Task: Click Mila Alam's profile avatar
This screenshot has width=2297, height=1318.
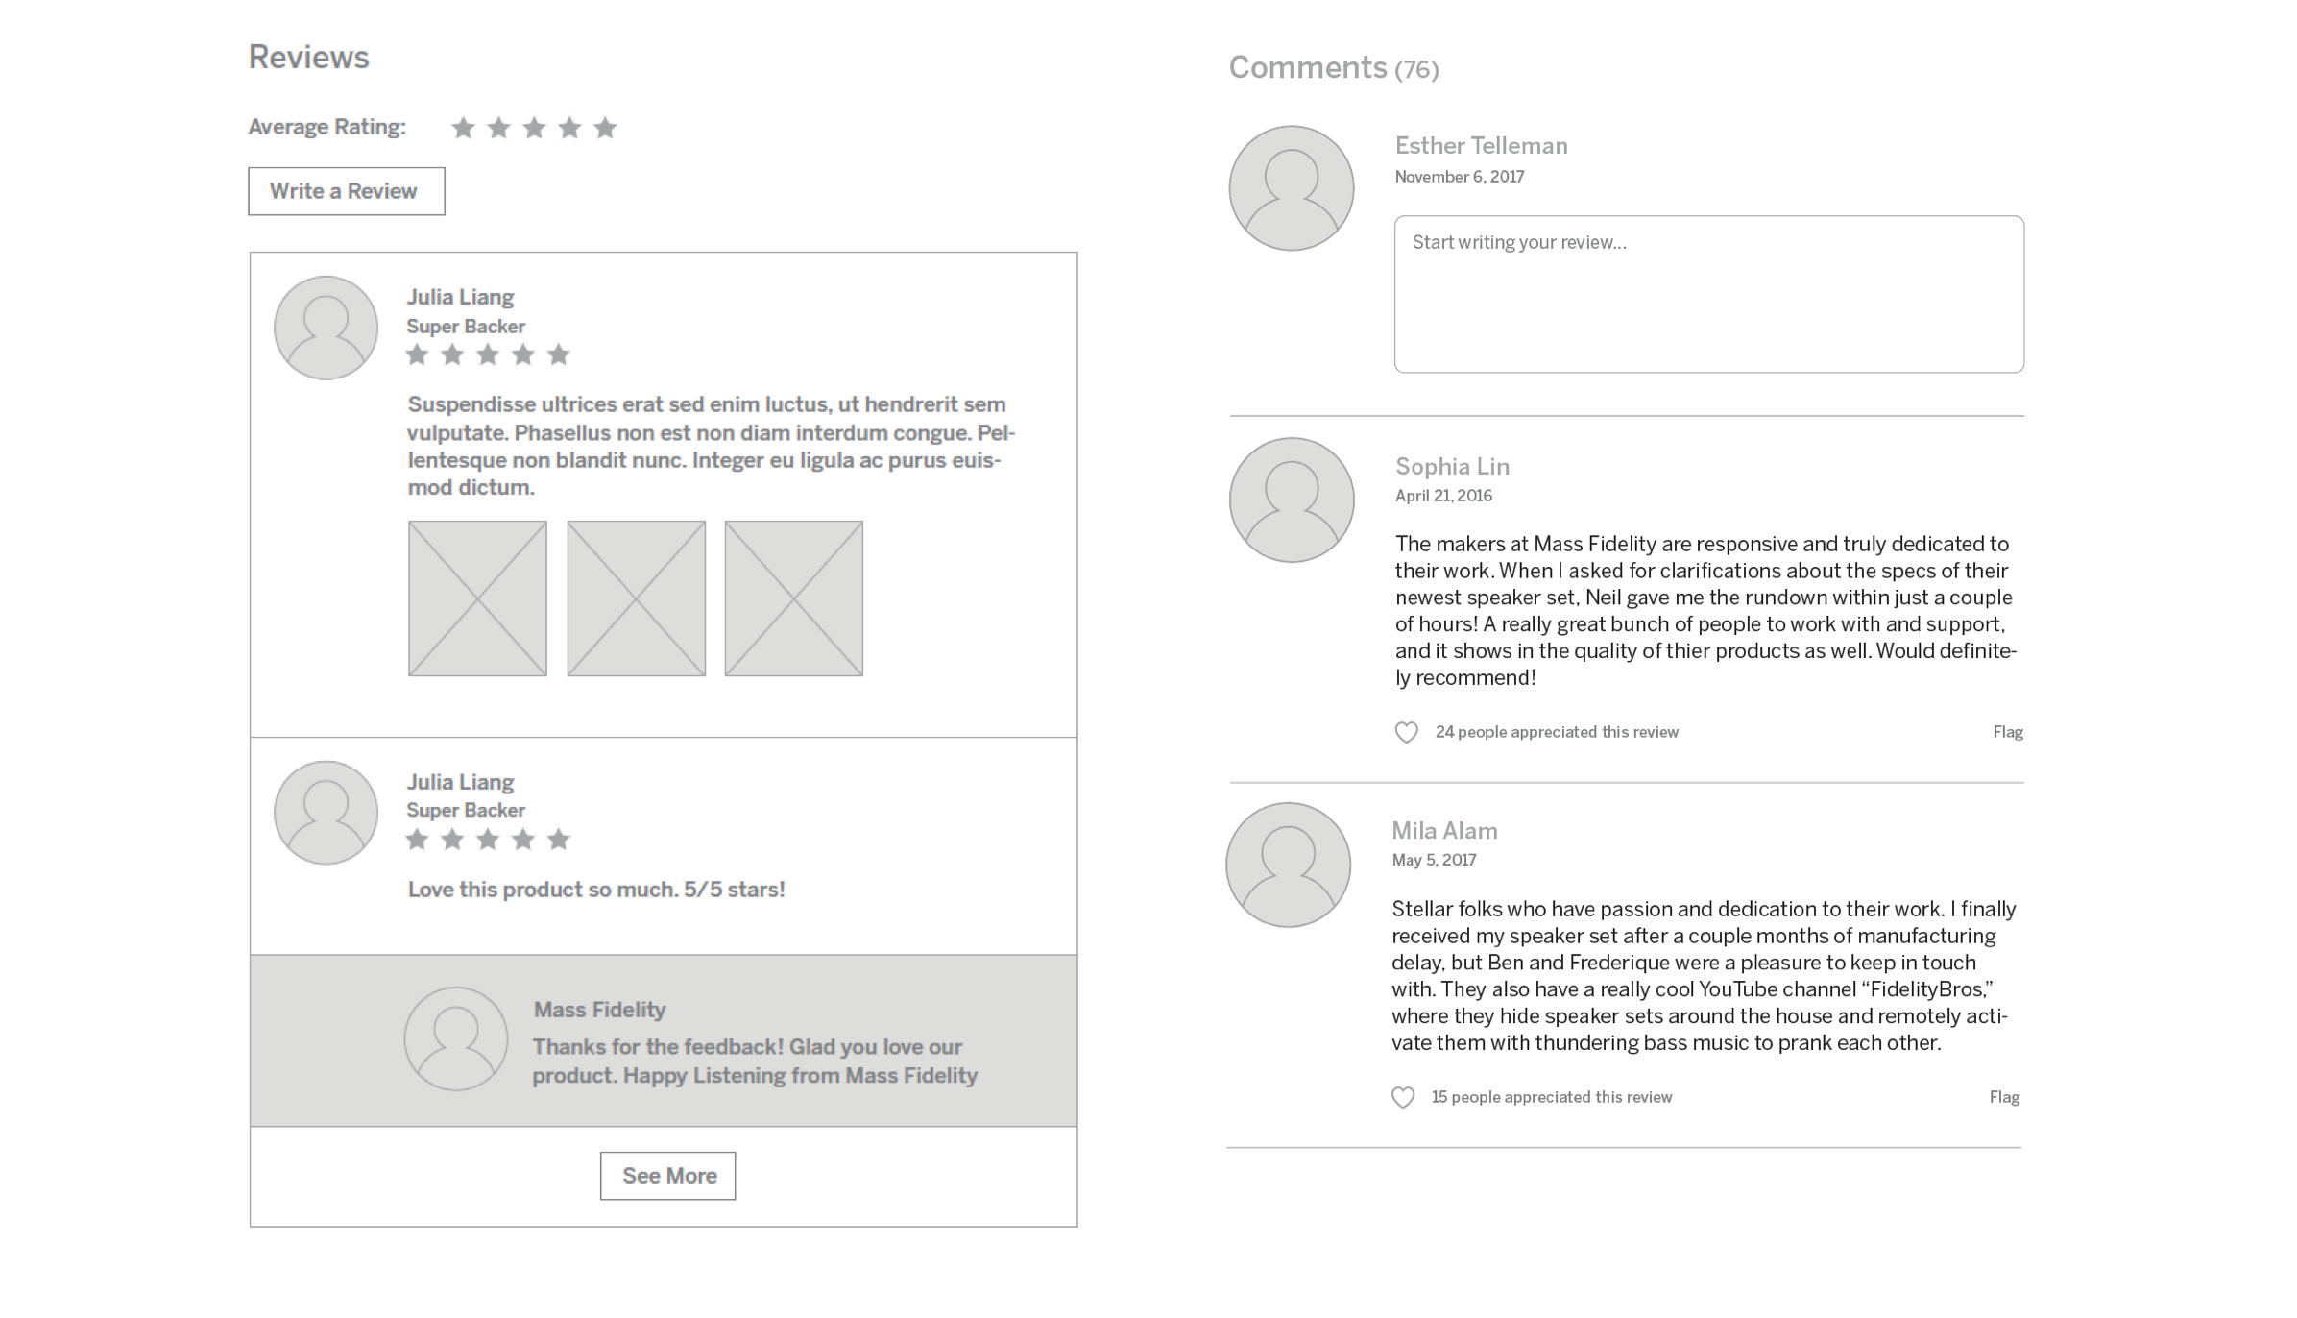Action: coord(1289,865)
